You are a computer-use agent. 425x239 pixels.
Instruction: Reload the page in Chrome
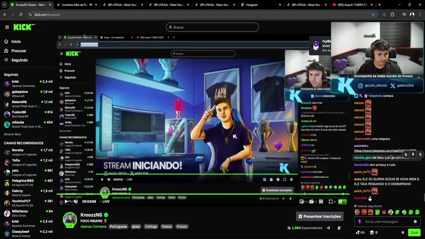(x=21, y=15)
